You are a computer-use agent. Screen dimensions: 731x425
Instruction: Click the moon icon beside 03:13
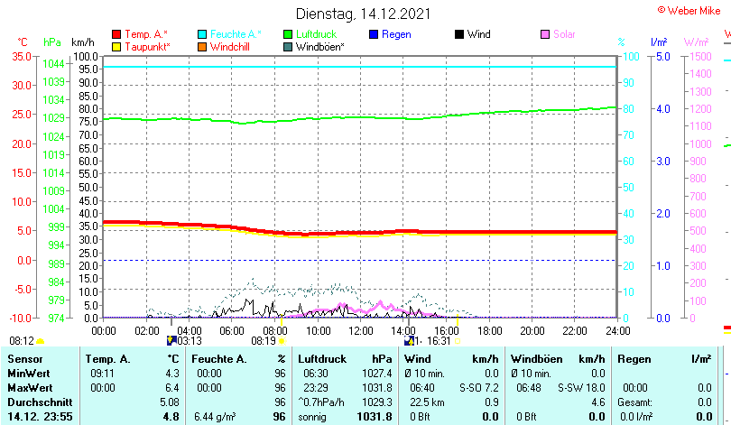click(x=171, y=341)
